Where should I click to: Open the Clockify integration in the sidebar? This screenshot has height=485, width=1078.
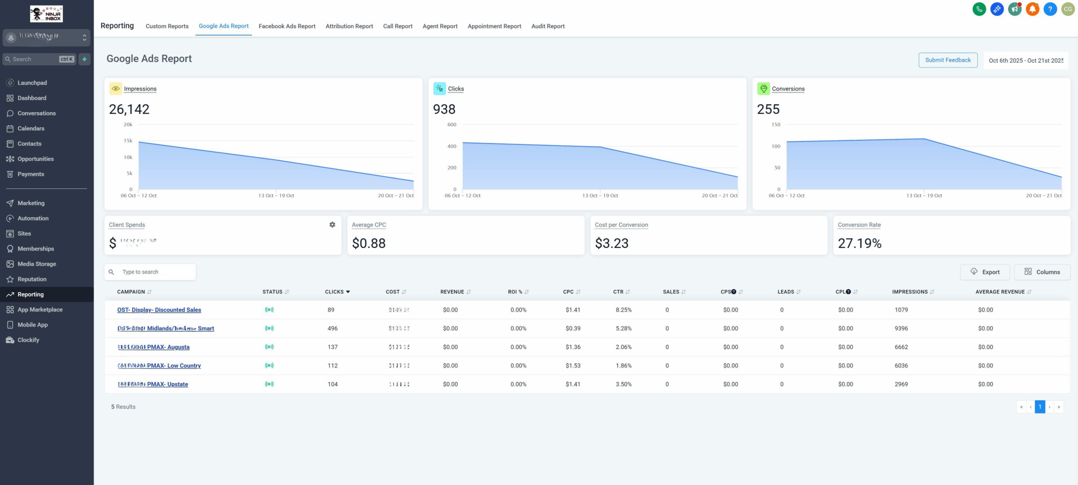(x=28, y=340)
